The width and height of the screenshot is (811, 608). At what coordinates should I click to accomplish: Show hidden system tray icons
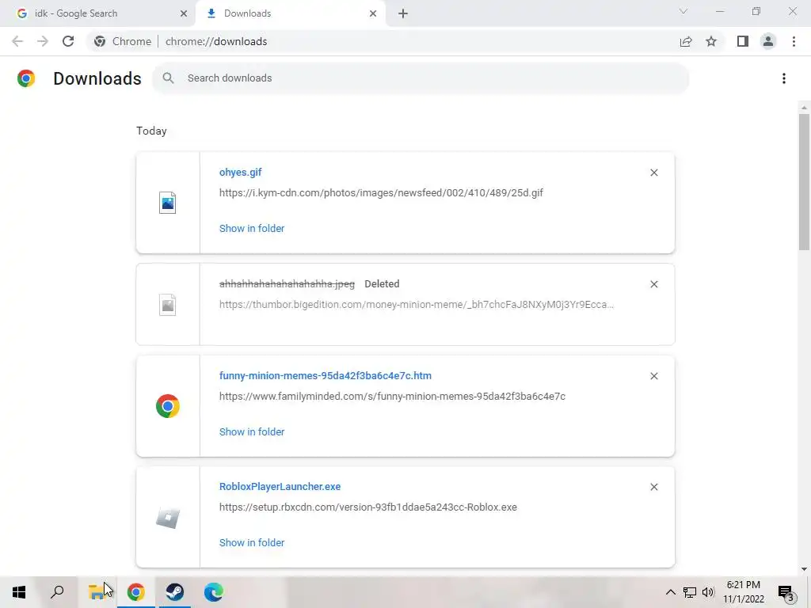coord(670,592)
